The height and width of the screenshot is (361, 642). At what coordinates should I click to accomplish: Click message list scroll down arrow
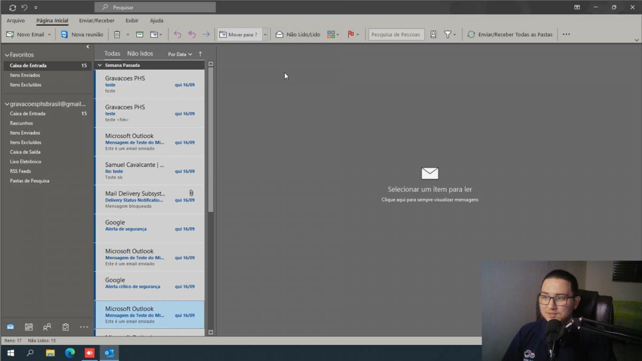tap(210, 332)
